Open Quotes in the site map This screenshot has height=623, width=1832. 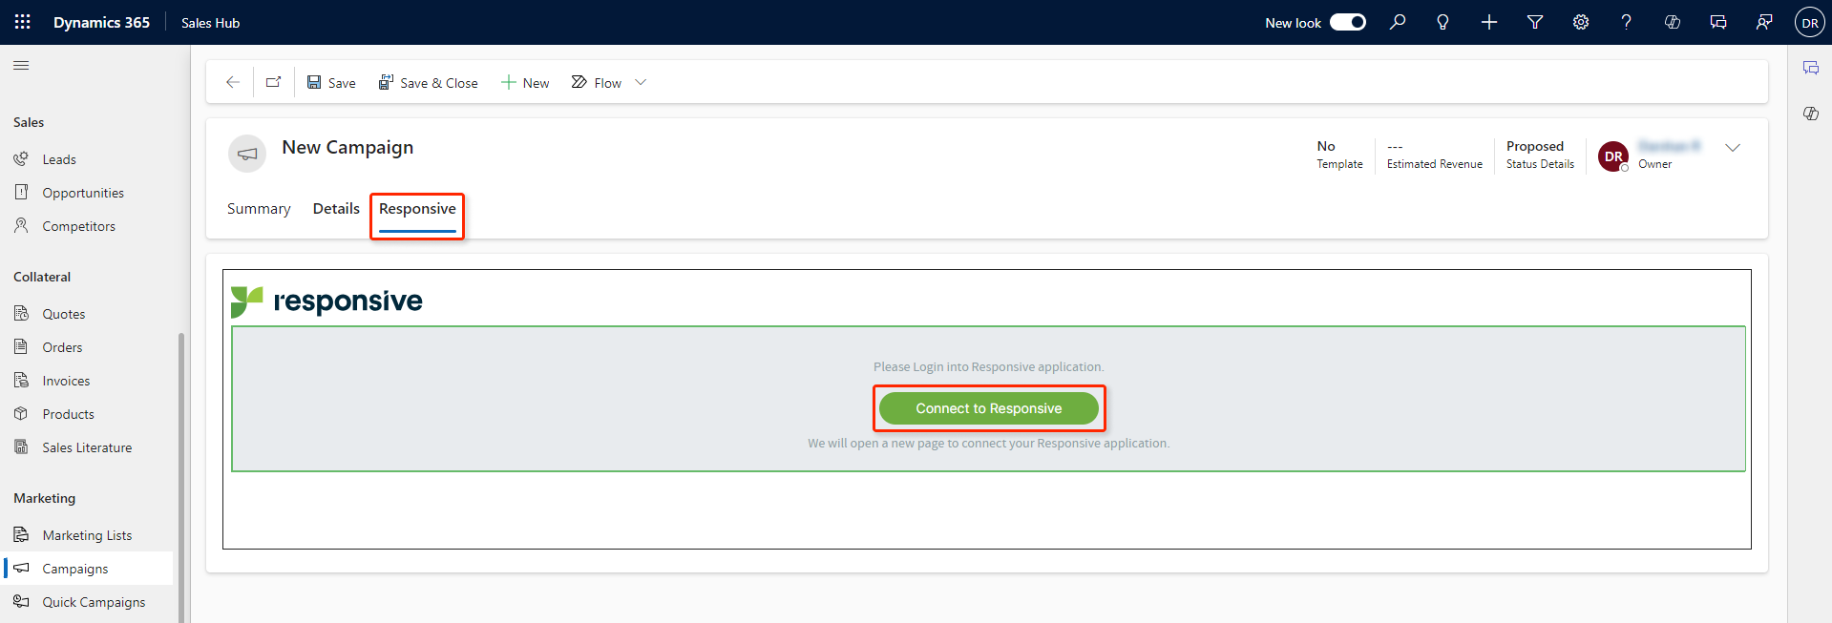point(64,314)
